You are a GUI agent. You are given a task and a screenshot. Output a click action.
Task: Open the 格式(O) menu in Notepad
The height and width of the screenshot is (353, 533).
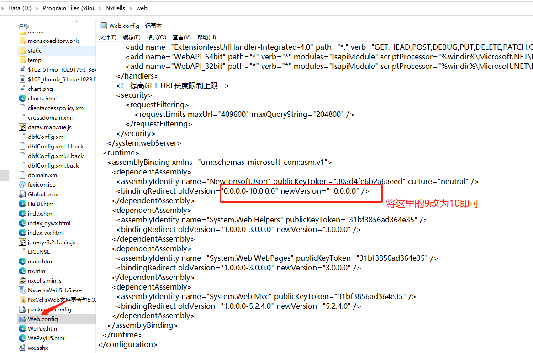pos(156,37)
